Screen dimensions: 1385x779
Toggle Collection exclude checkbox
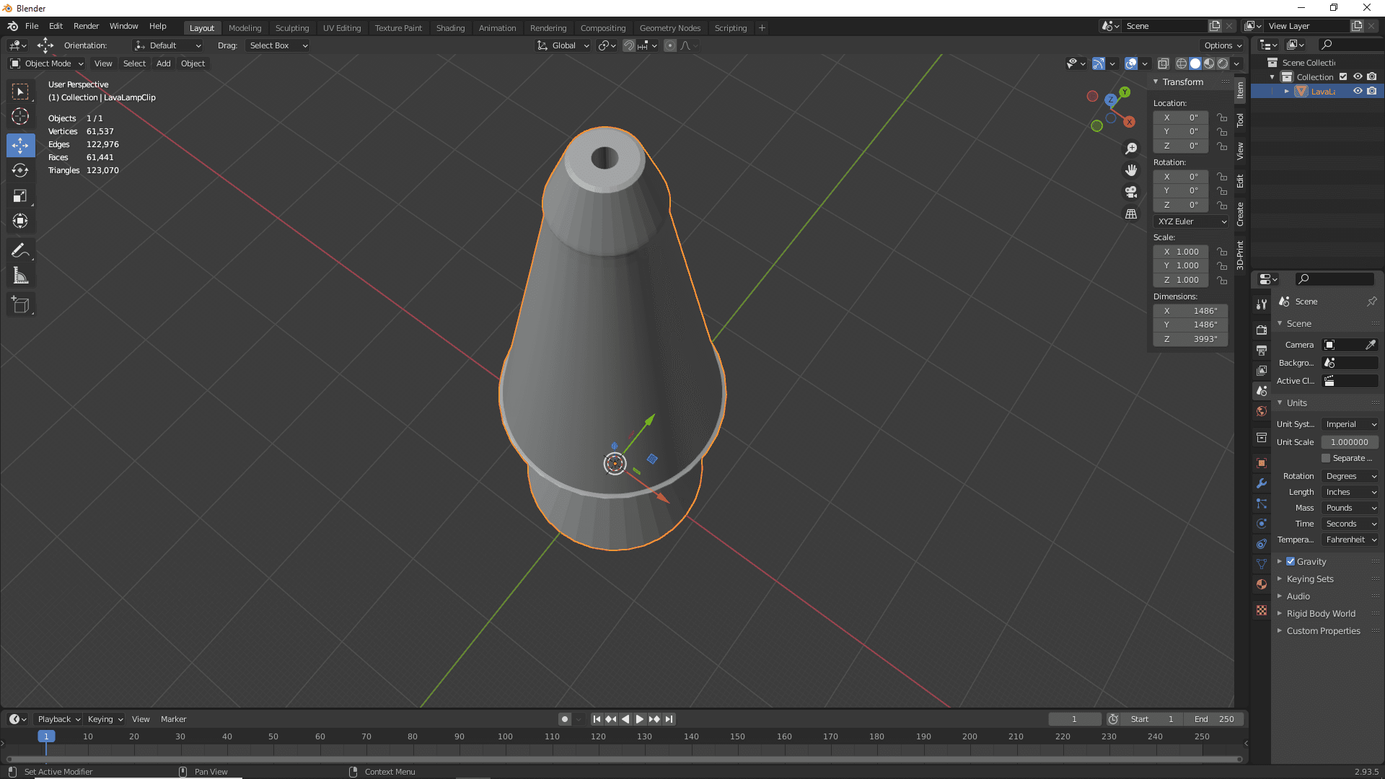(x=1343, y=76)
